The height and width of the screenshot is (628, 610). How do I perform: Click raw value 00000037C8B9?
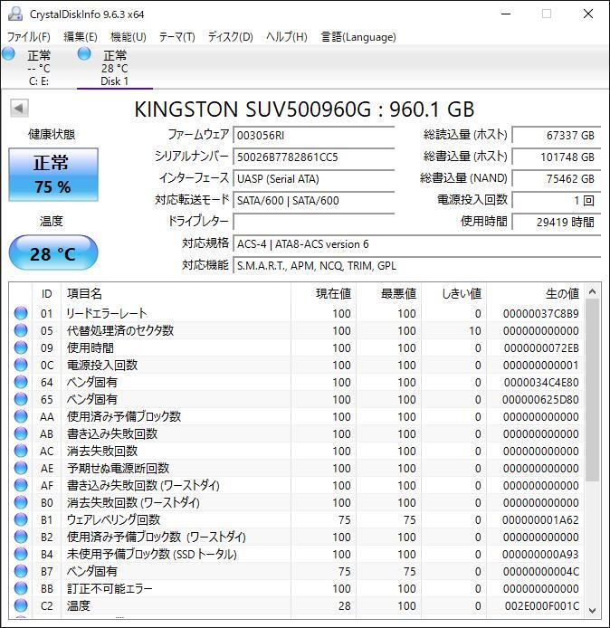click(x=540, y=314)
